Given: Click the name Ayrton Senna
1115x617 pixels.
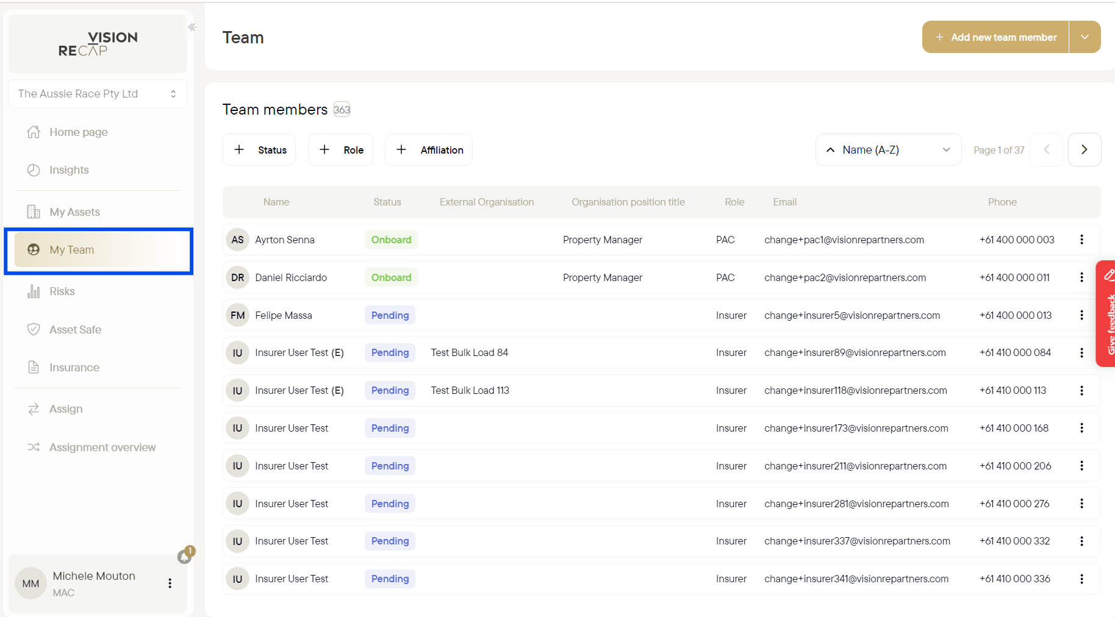Looking at the screenshot, I should pos(285,240).
